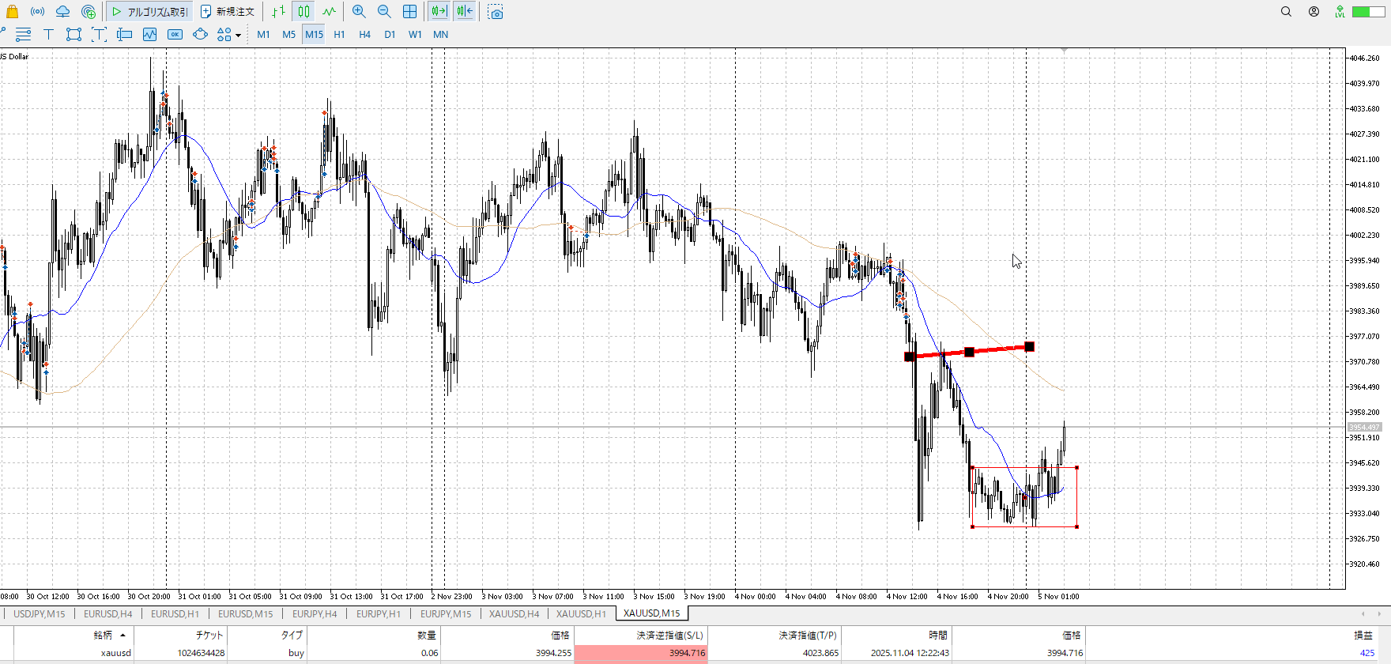
Task: Open the tile windows grid icon
Action: pos(409,12)
